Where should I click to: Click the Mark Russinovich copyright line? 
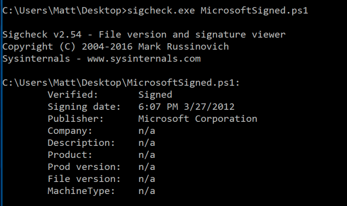pyautogui.click(x=116, y=47)
